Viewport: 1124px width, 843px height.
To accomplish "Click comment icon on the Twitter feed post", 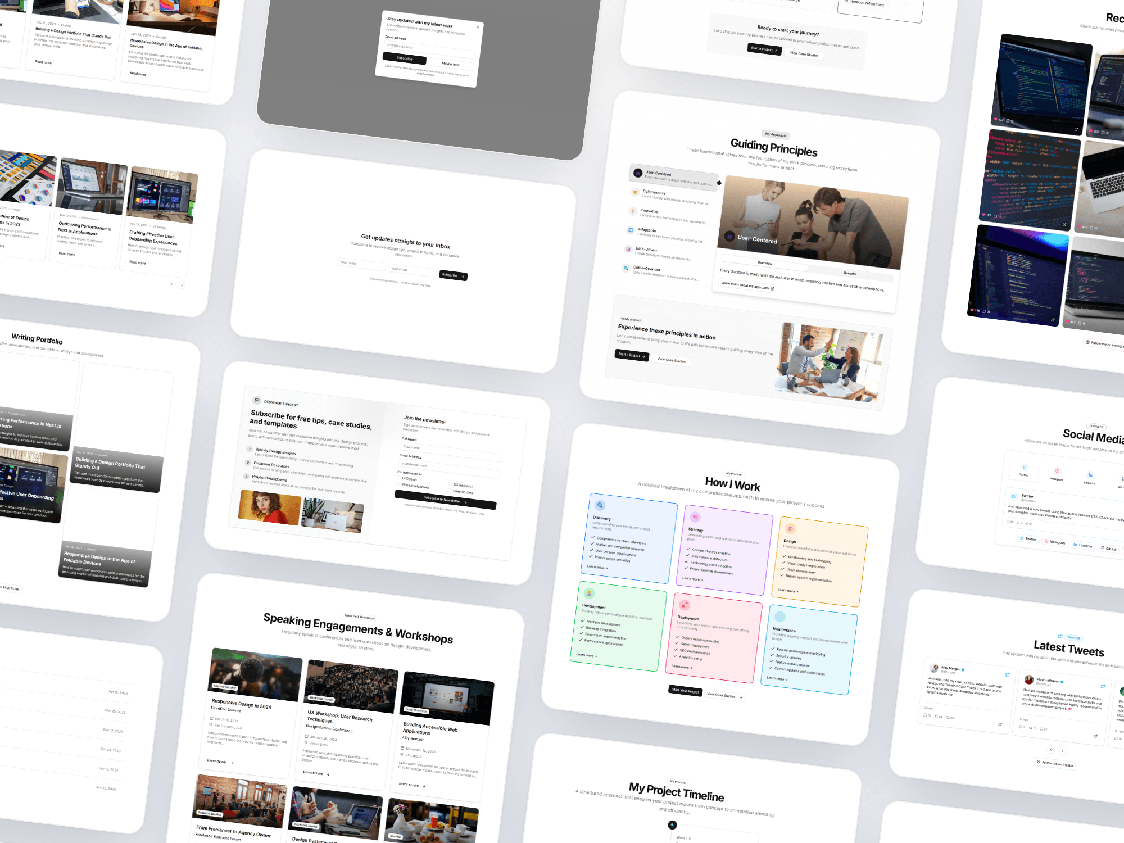I will click(1018, 523).
